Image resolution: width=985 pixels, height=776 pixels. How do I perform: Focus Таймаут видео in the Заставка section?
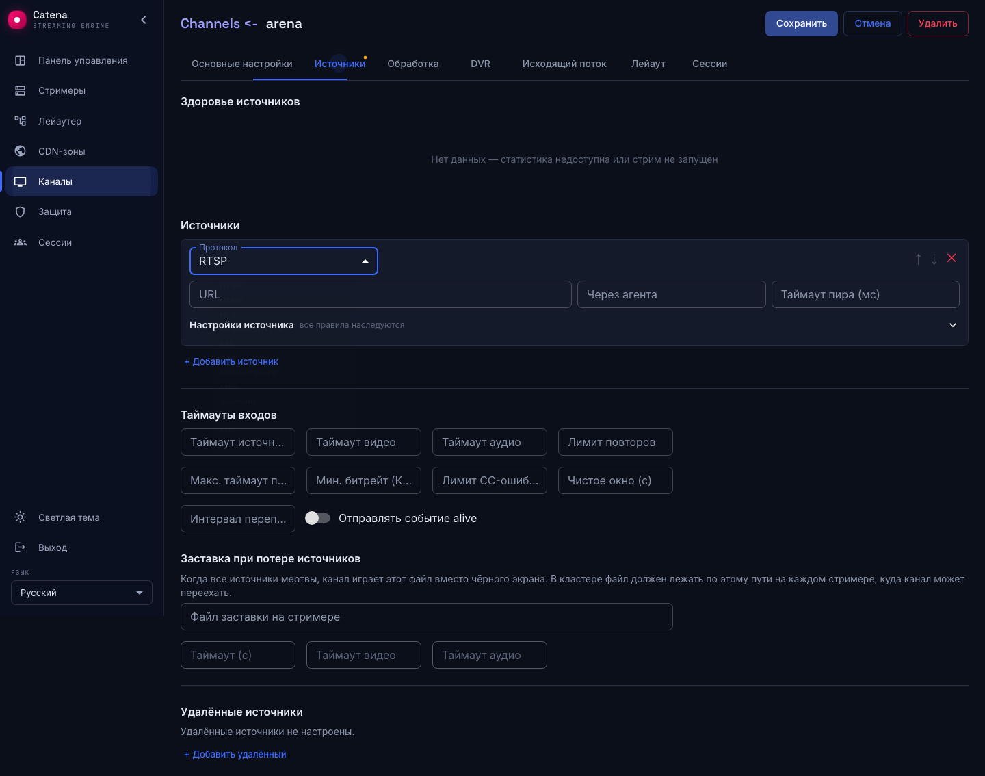coord(364,655)
